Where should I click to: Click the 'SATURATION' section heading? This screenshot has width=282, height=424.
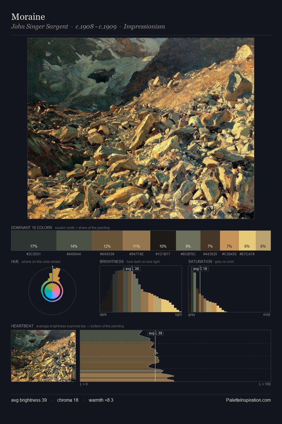(200, 261)
